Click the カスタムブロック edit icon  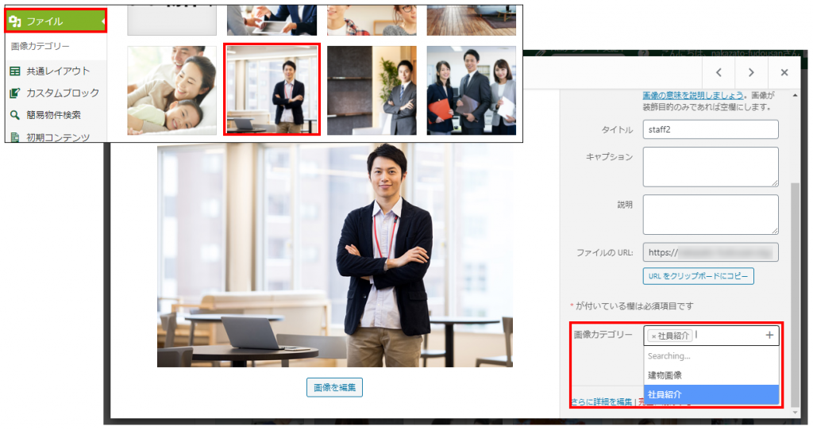pyautogui.click(x=15, y=93)
